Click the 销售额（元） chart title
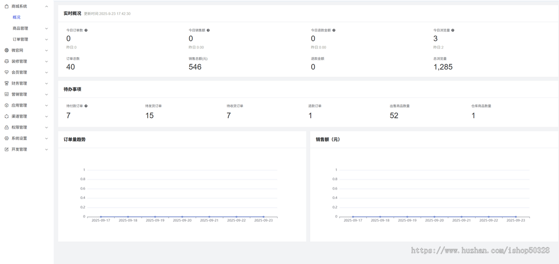The width and height of the screenshot is (559, 264). (328, 139)
